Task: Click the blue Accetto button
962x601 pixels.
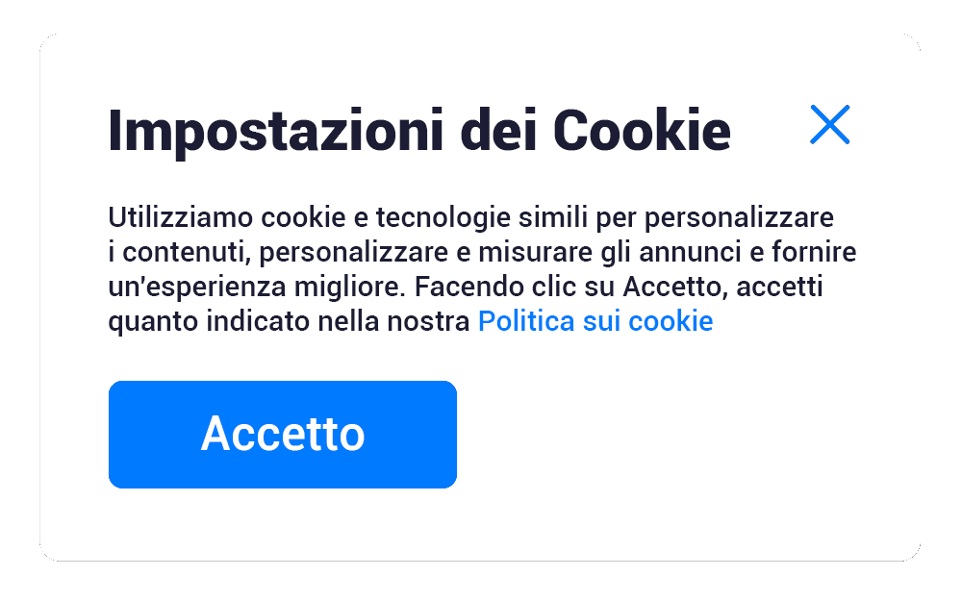Action: tap(282, 435)
